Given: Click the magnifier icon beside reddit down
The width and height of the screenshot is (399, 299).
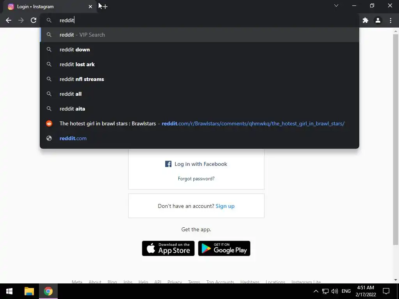Looking at the screenshot, I should pos(49,49).
